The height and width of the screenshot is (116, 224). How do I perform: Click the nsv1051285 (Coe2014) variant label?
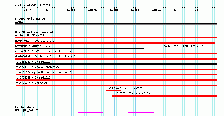click(x=30, y=35)
